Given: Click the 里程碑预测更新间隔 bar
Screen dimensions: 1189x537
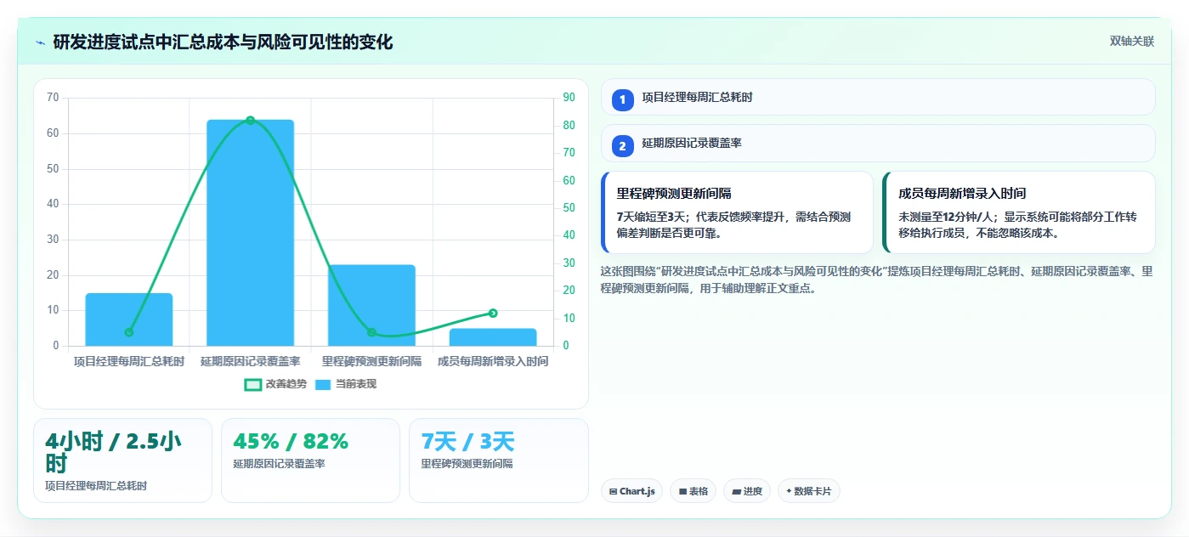Looking at the screenshot, I should coord(372,305).
